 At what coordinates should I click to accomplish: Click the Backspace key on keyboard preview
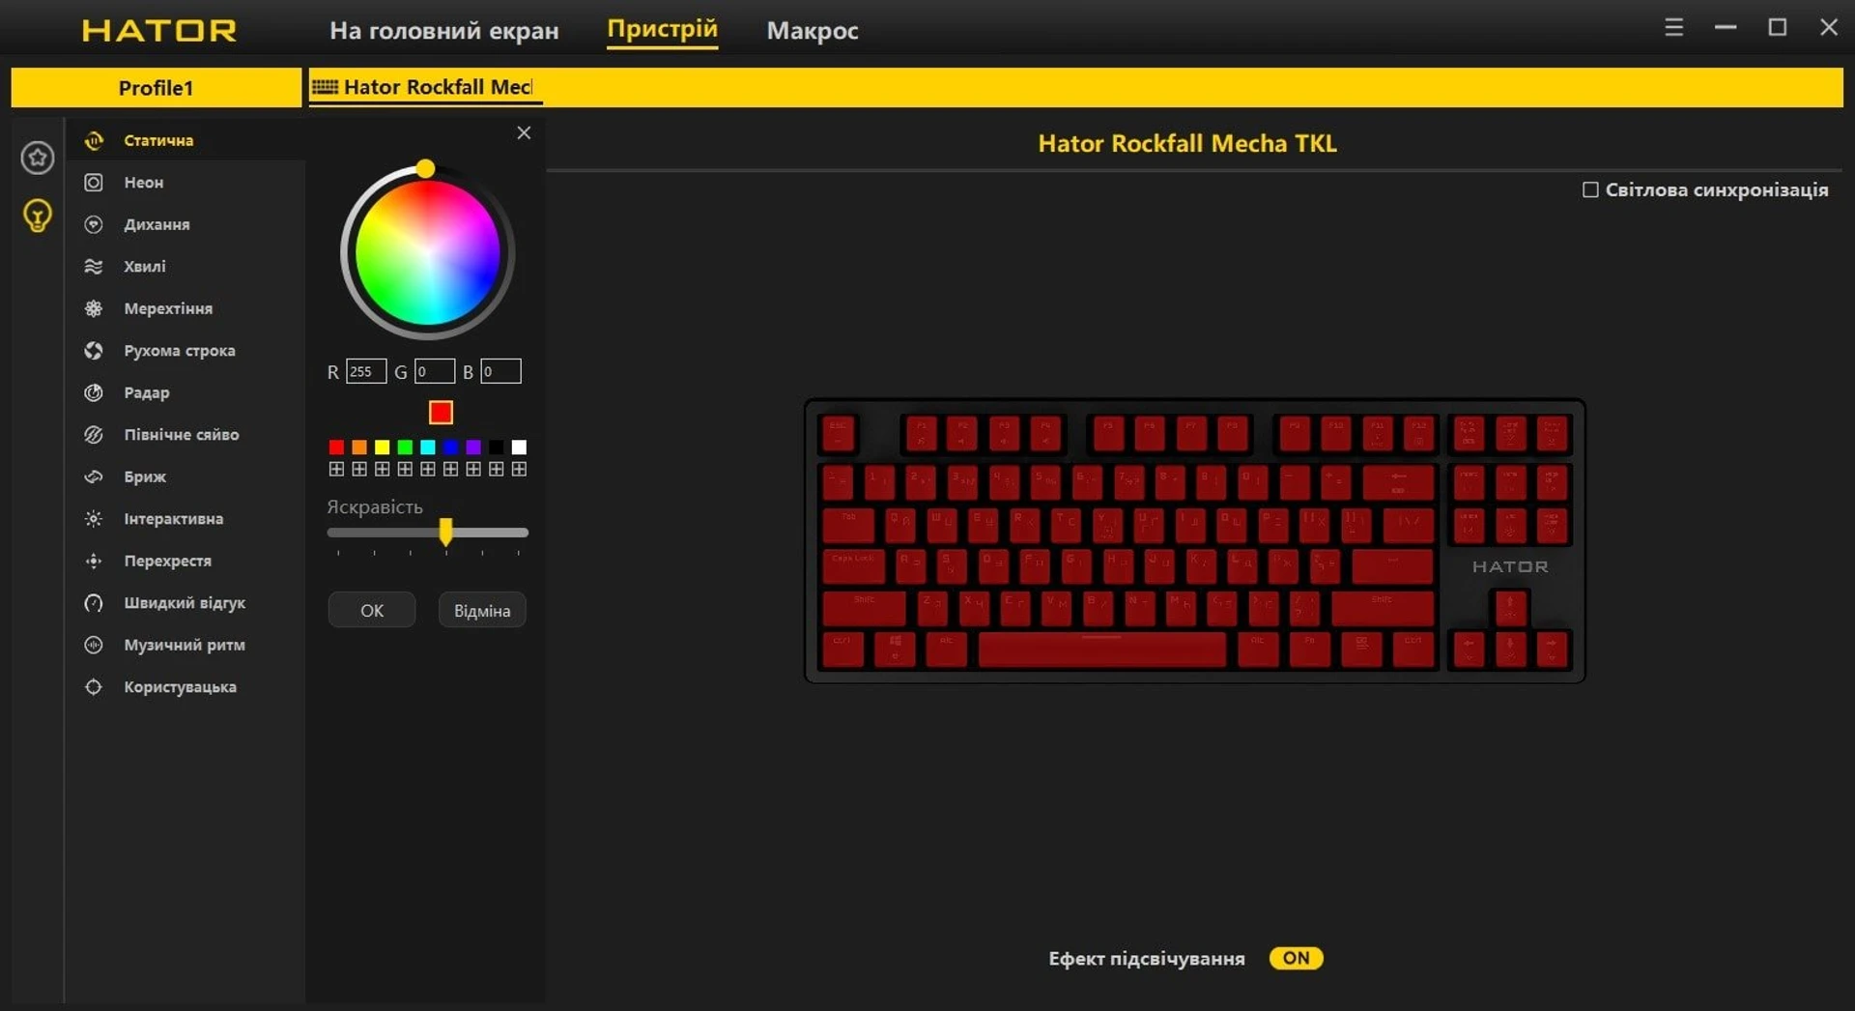[1398, 481]
